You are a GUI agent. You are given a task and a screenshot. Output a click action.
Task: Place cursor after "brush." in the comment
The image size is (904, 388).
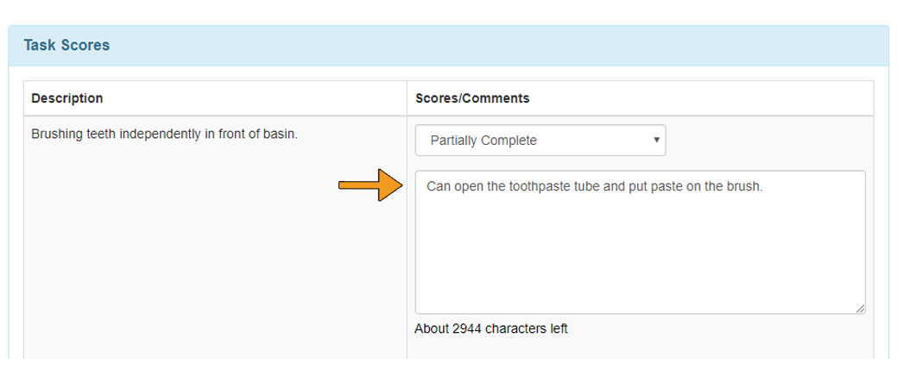(764, 186)
